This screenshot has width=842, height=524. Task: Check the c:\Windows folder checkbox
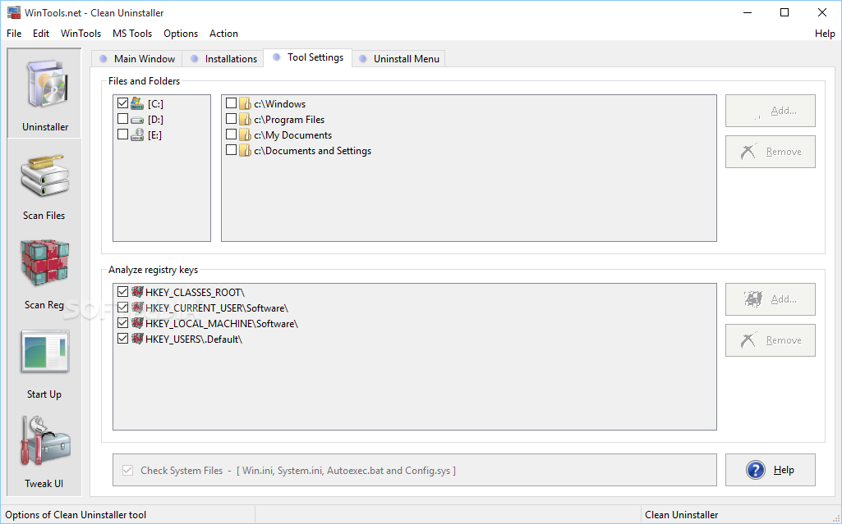coord(232,103)
